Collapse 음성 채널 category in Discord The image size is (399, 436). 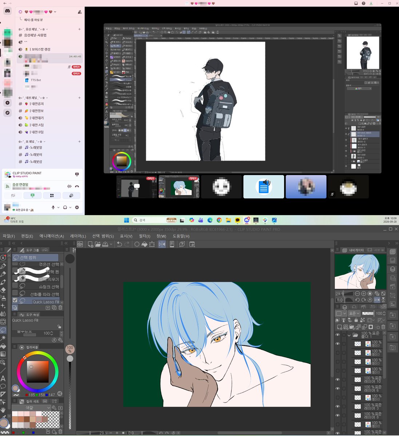pos(33,29)
